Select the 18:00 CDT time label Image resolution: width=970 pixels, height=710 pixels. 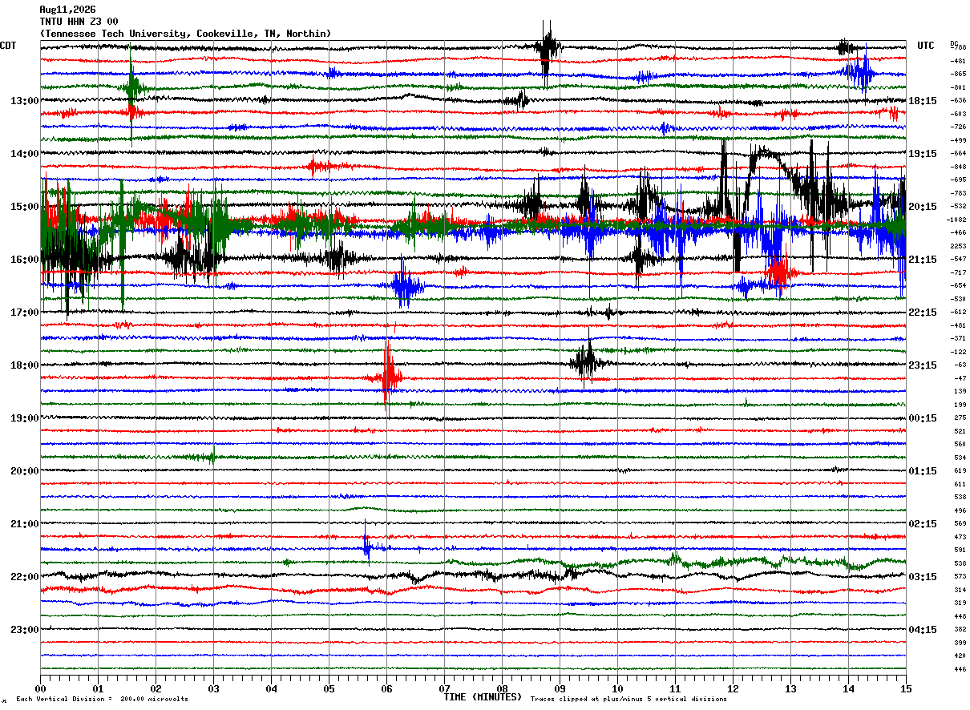(25, 365)
